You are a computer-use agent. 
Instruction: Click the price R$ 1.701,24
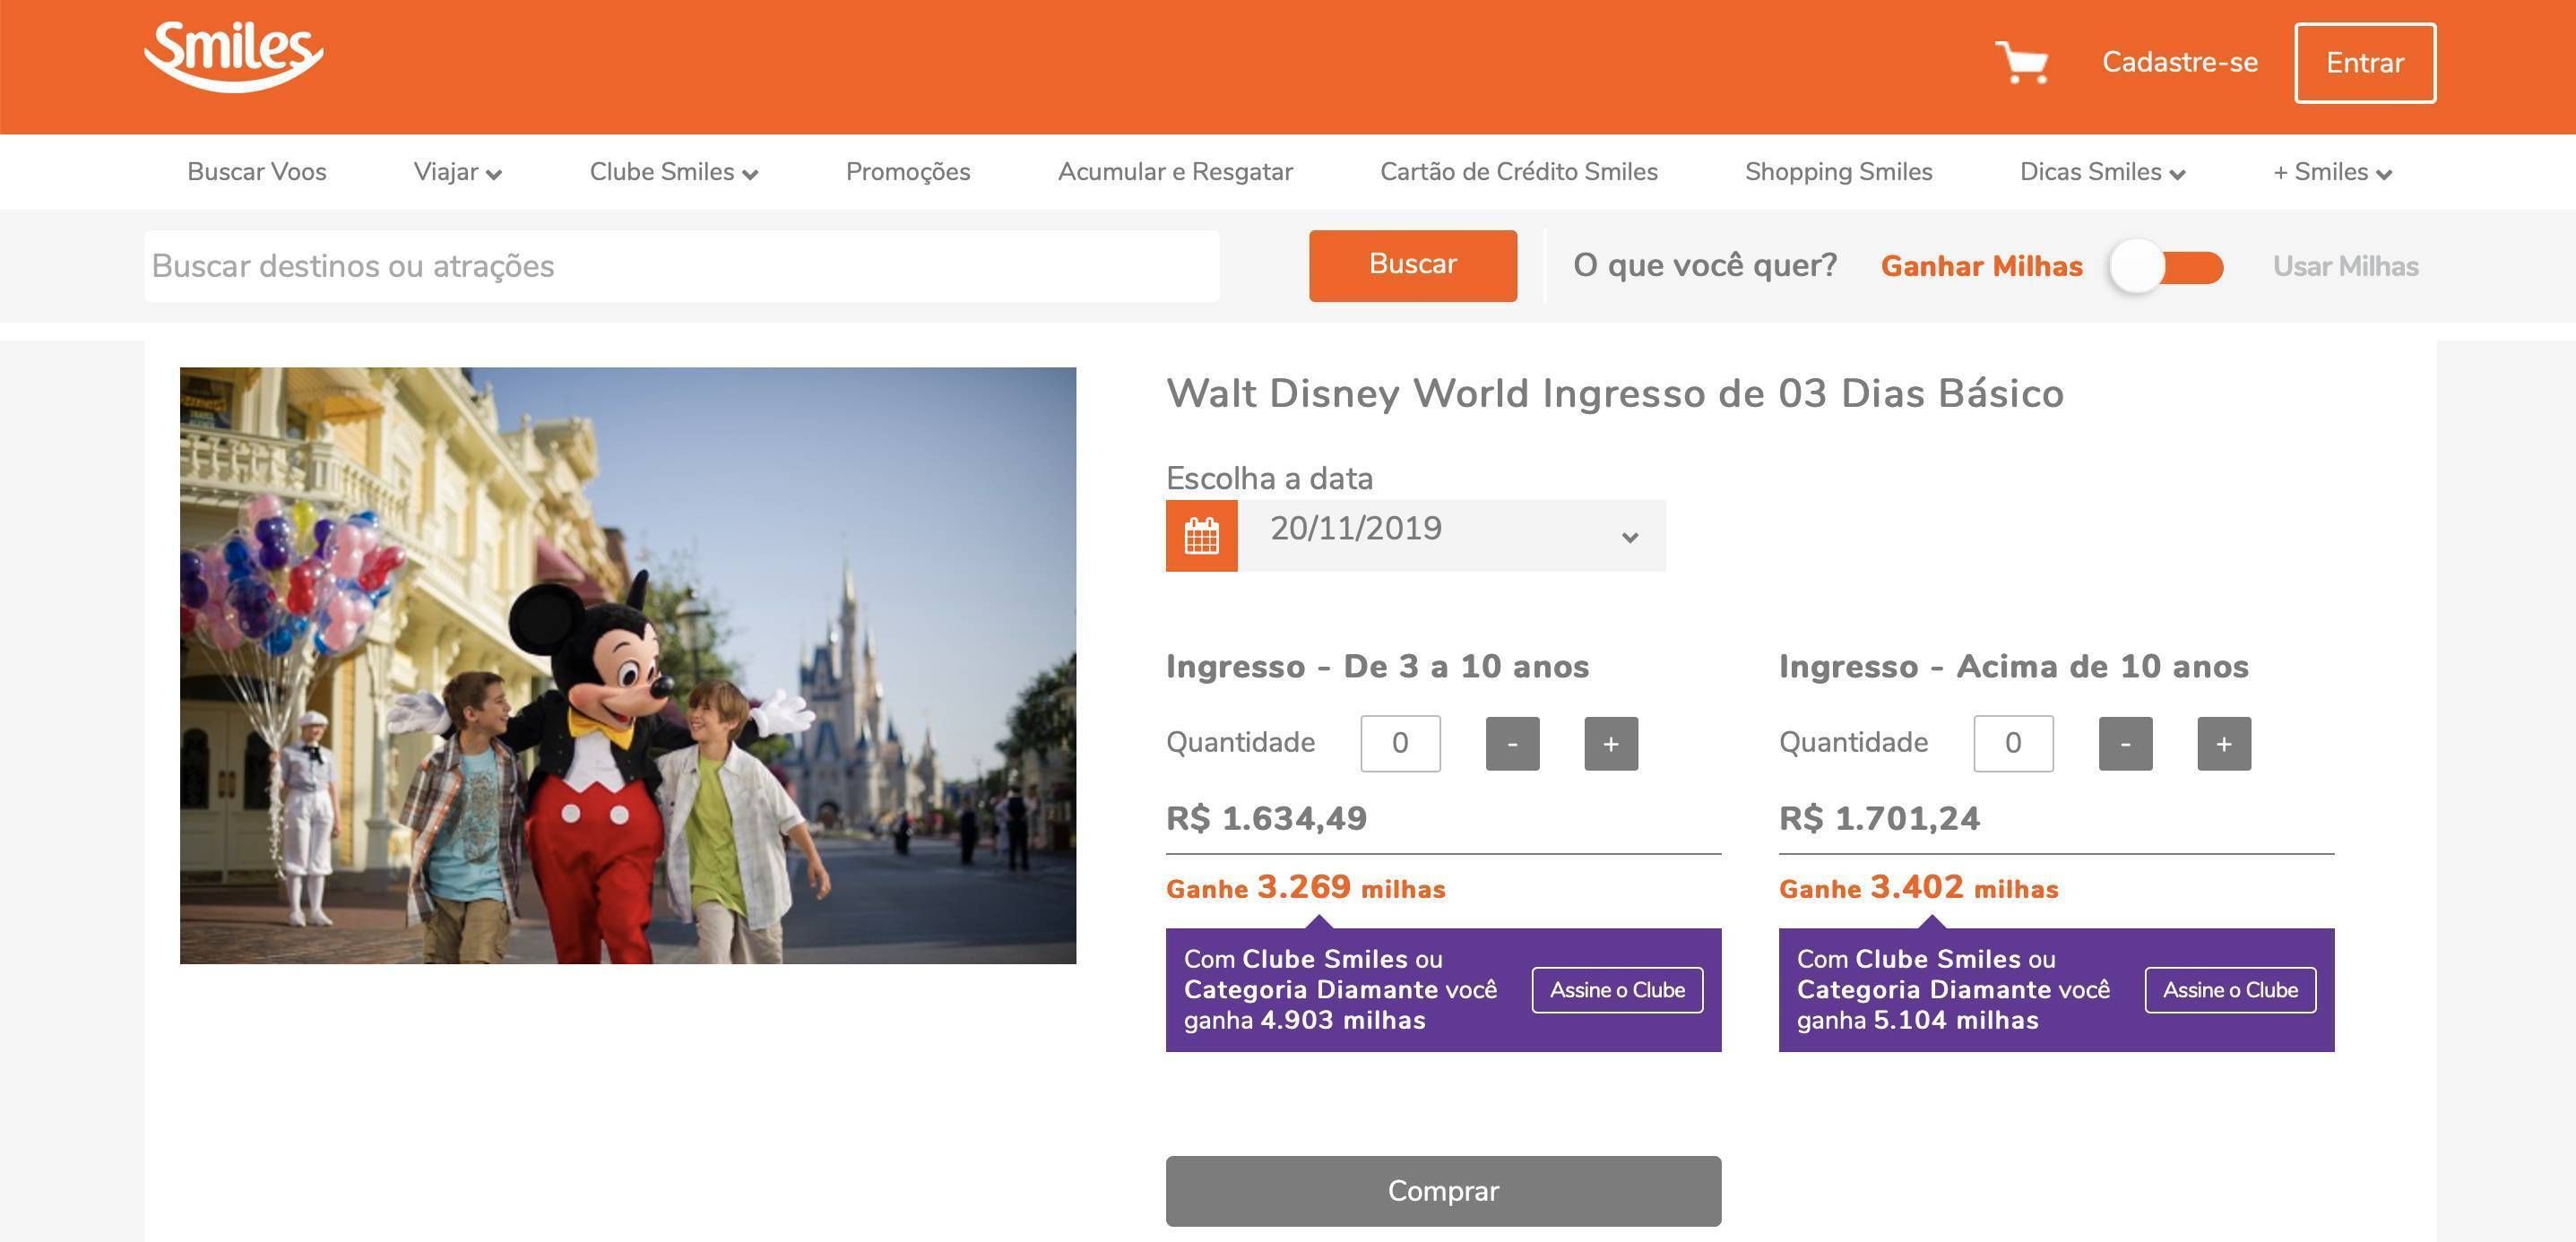coord(1879,819)
